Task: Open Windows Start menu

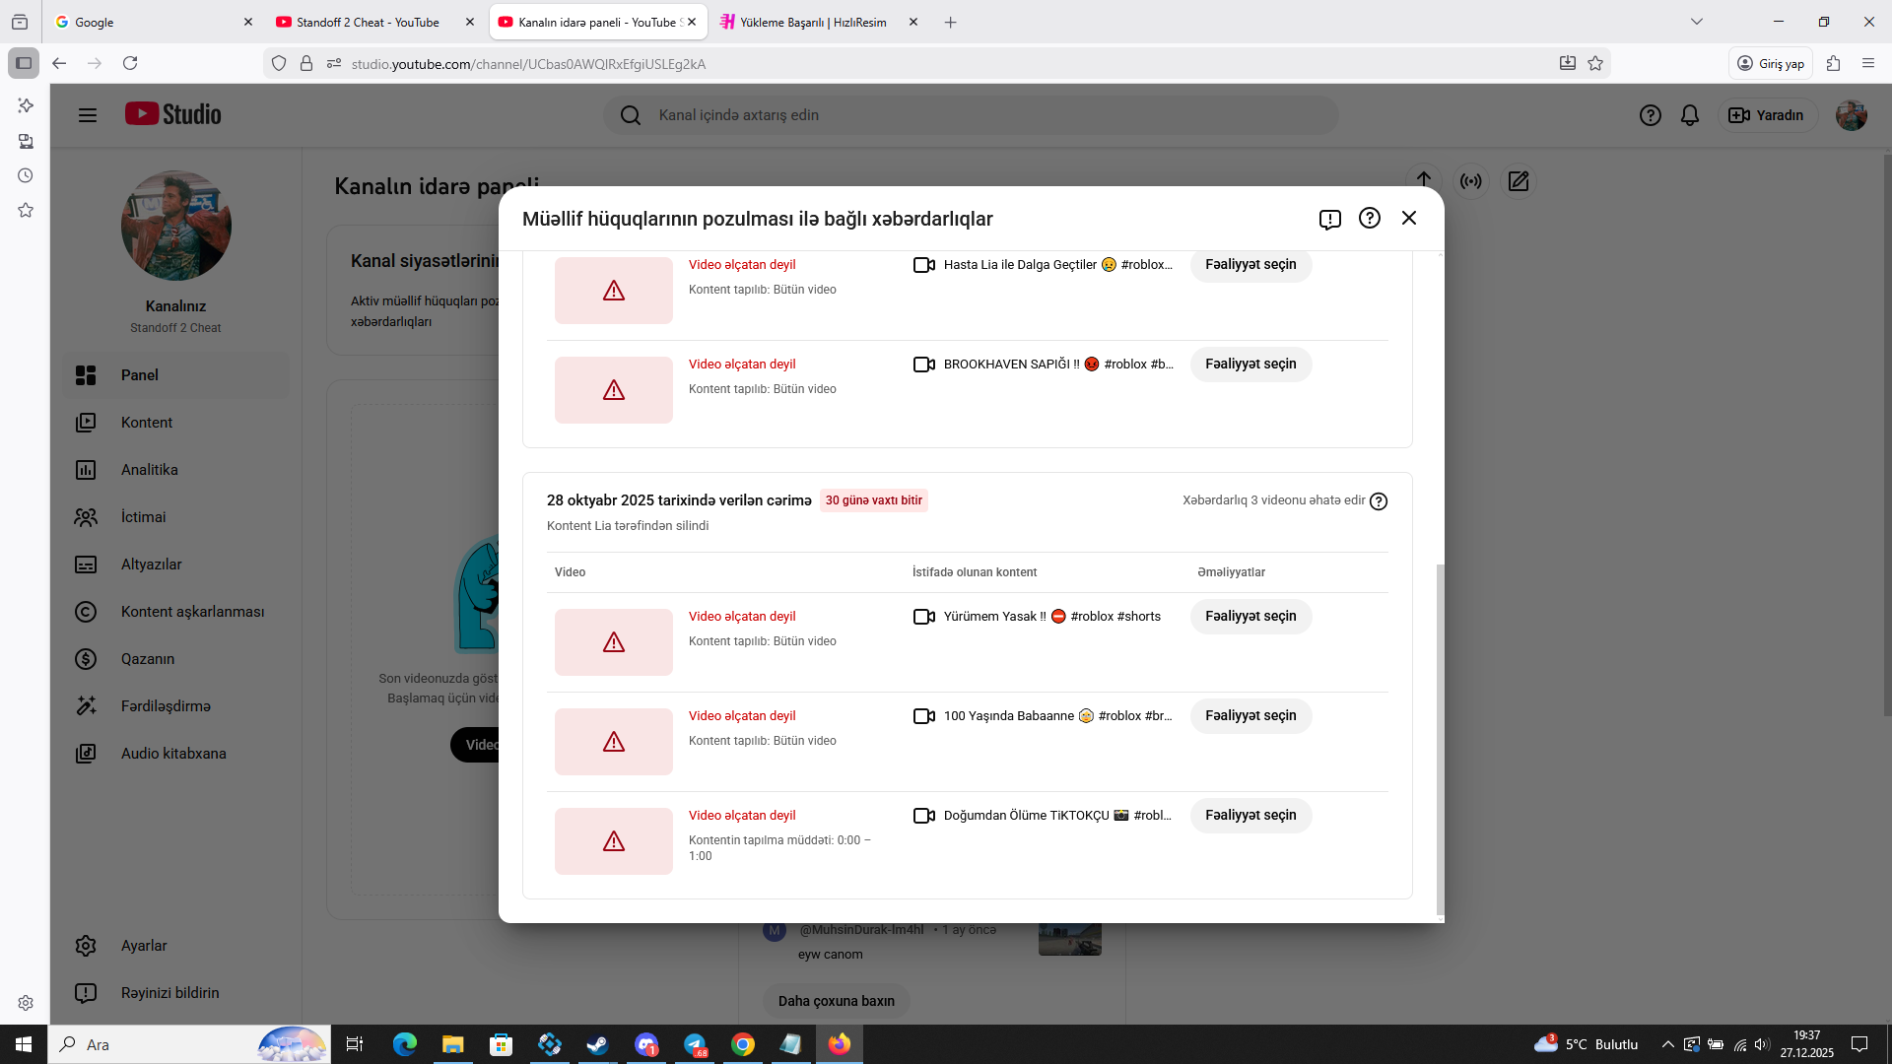Action: [x=24, y=1044]
